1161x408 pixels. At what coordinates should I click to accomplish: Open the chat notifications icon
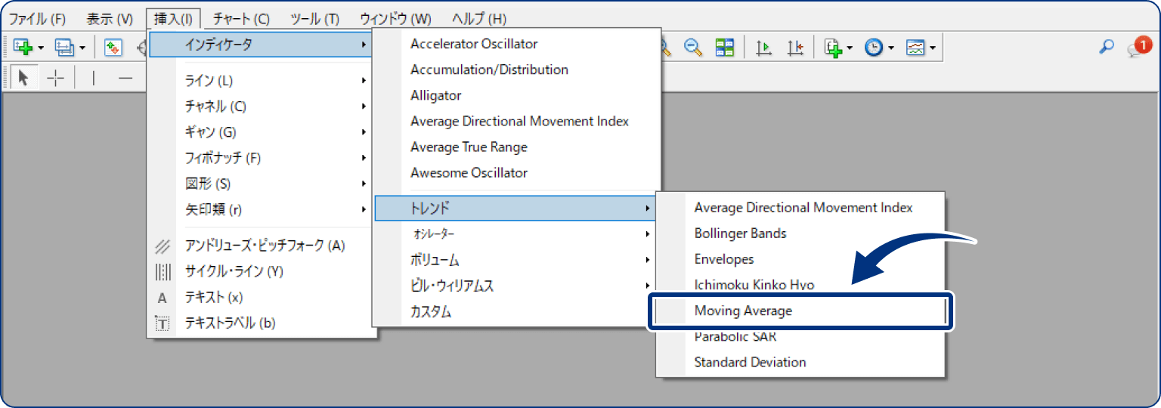(x=1137, y=48)
